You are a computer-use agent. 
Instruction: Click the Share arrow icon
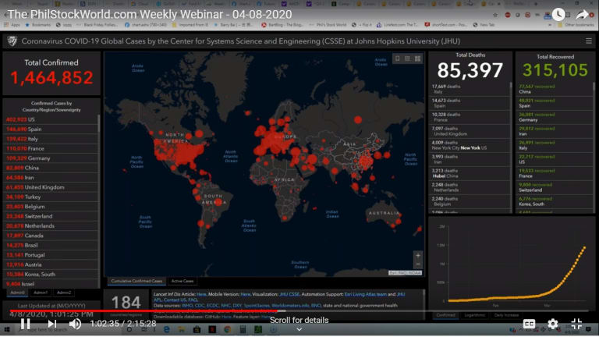[x=582, y=15]
